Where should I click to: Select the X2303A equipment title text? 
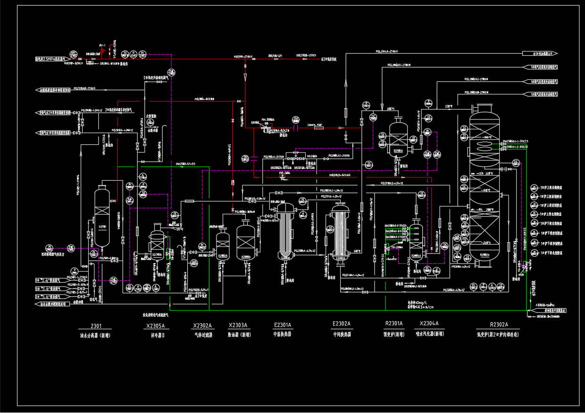238,325
